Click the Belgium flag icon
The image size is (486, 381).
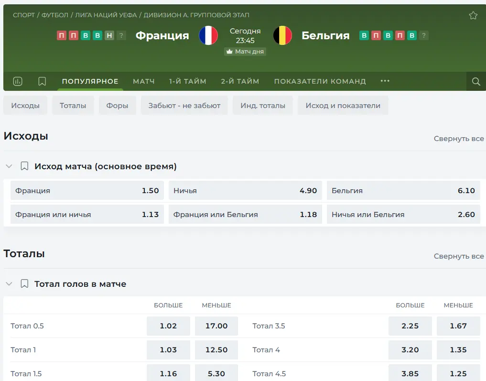click(282, 35)
